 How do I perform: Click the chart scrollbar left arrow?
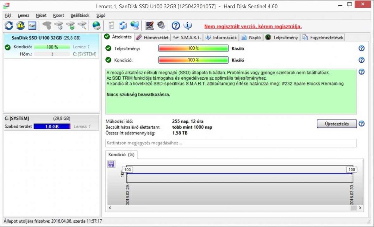(x=110, y=208)
